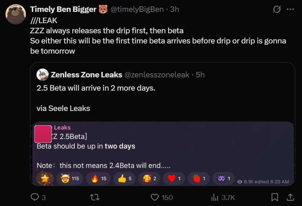Click the red heart reaction
This screenshot has height=206, width=302.
coord(173,179)
